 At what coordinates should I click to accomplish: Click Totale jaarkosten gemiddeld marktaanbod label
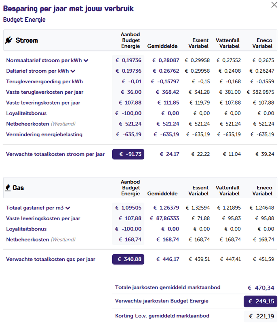[x=168, y=287]
